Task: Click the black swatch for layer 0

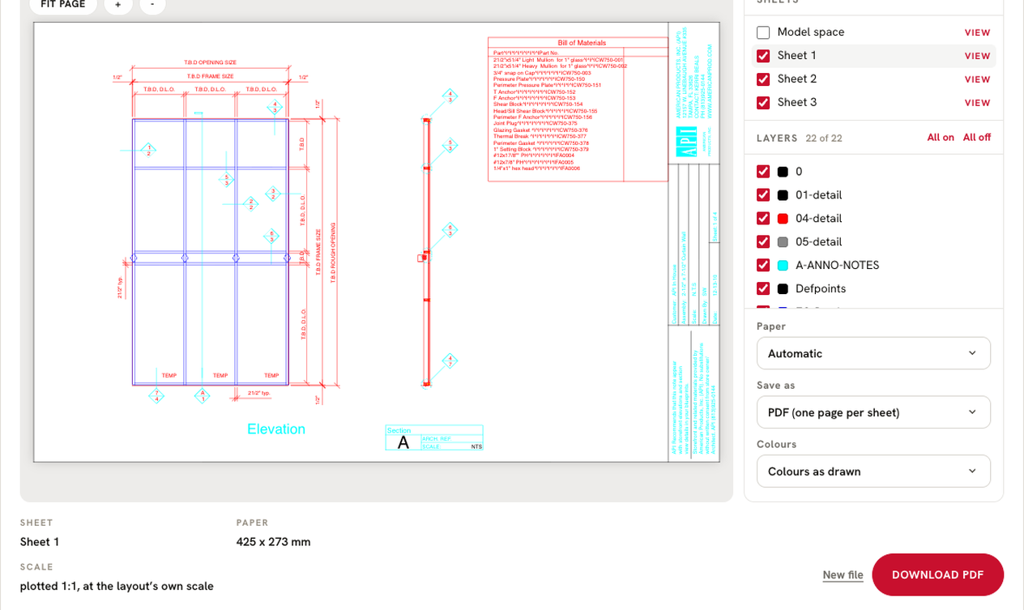Action: coord(783,172)
